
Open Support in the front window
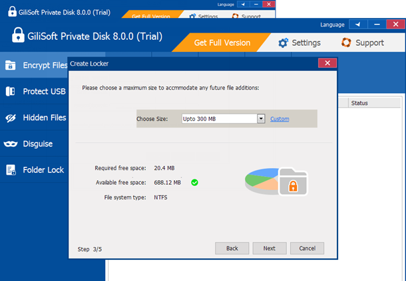coord(363,43)
